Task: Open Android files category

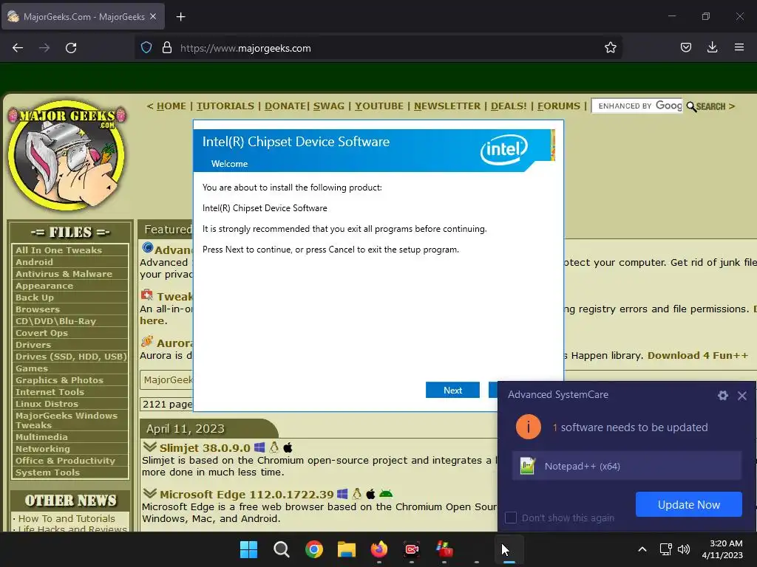Action: pyautogui.click(x=34, y=262)
